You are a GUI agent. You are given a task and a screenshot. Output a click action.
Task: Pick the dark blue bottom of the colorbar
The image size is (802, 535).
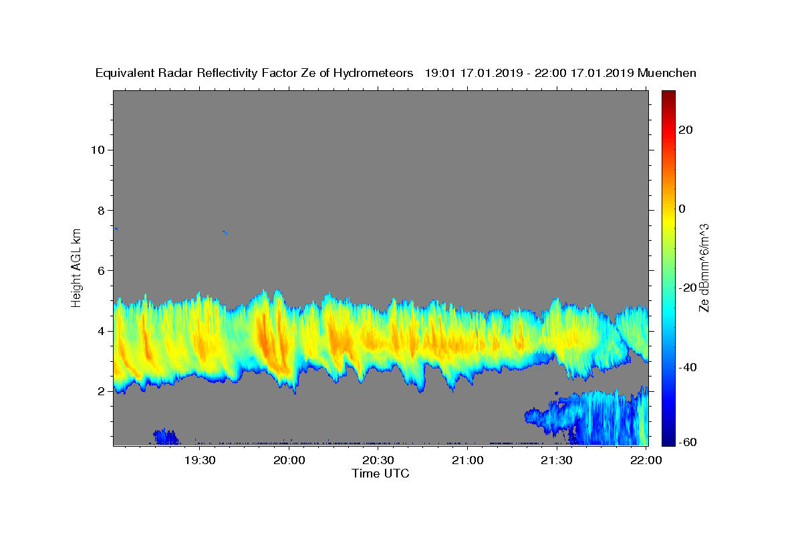[668, 438]
